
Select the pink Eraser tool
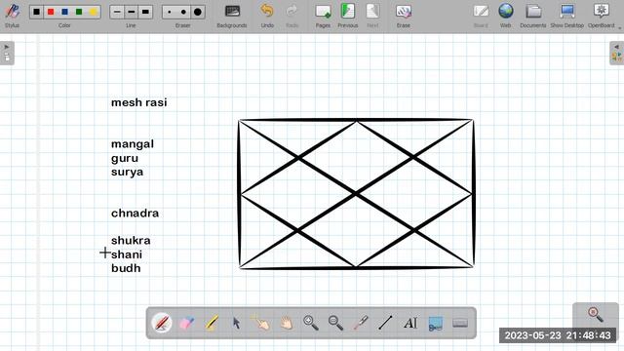(x=186, y=323)
